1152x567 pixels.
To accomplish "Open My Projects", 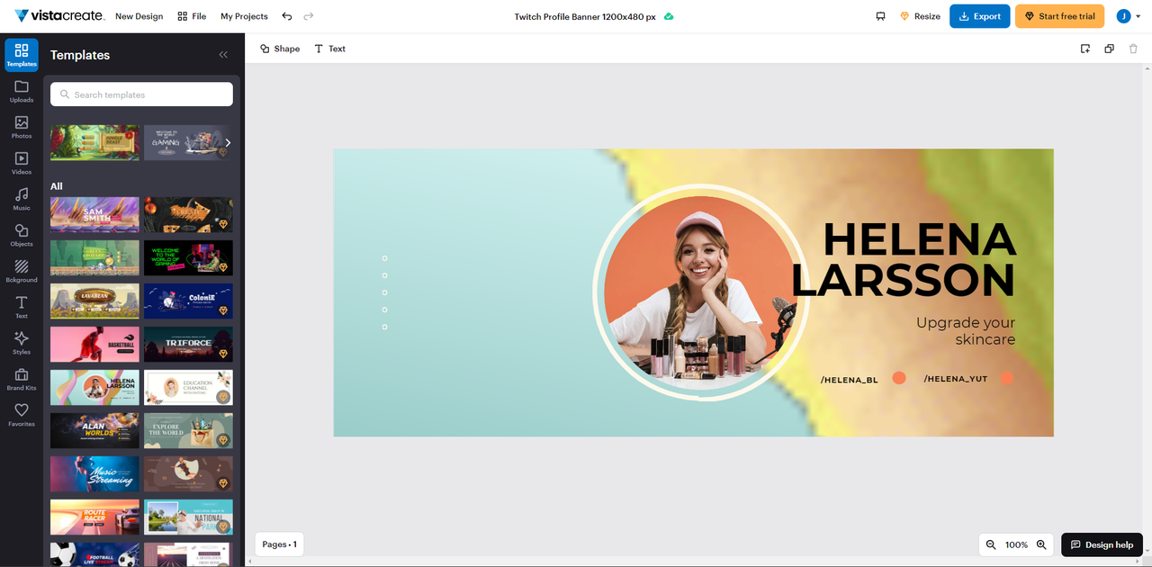I will 244,16.
